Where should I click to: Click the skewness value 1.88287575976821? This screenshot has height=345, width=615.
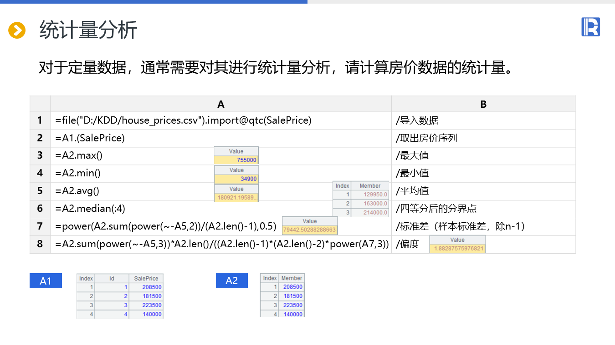[457, 249]
